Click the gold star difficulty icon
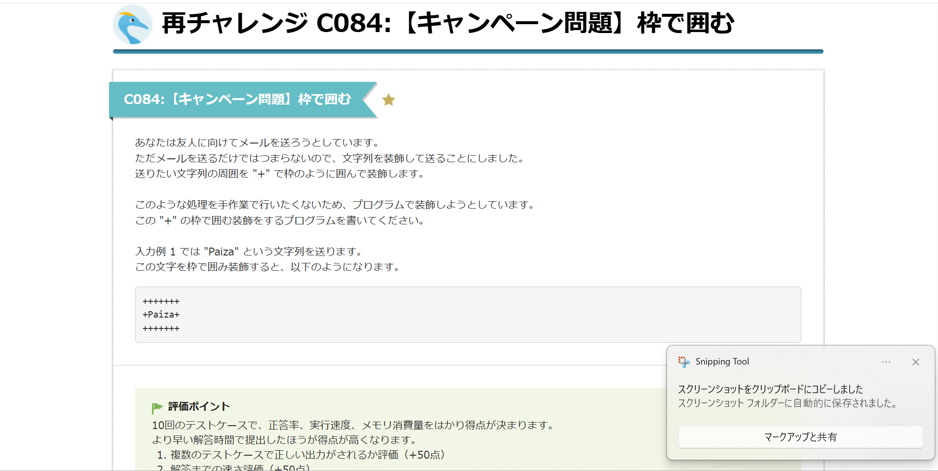This screenshot has width=938, height=471. click(388, 100)
